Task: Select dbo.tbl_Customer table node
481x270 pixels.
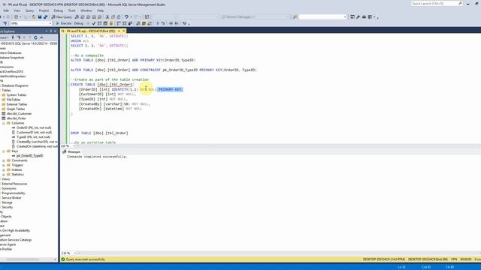Action: [x=19, y=113]
